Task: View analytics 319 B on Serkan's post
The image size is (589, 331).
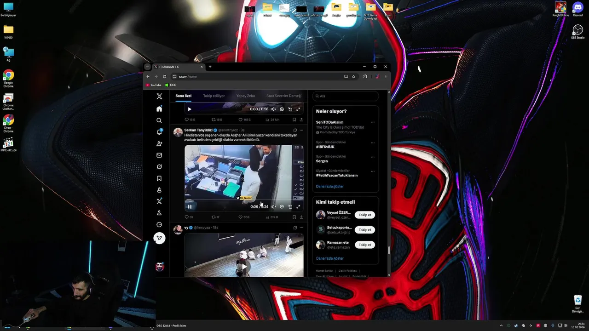Action: click(x=271, y=217)
